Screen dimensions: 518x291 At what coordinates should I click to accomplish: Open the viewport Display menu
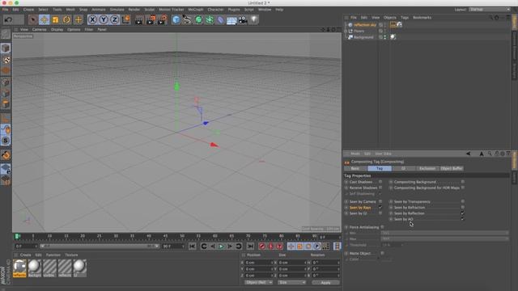click(x=57, y=29)
